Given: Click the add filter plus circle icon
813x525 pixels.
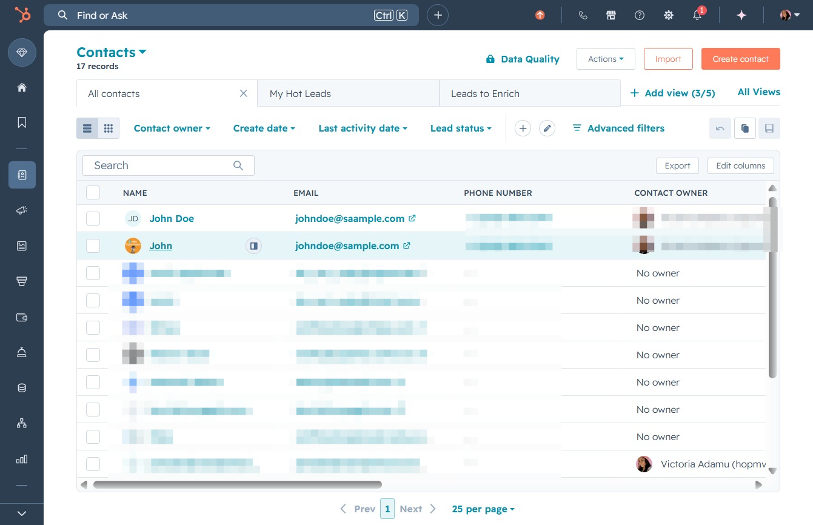Looking at the screenshot, I should pyautogui.click(x=523, y=128).
